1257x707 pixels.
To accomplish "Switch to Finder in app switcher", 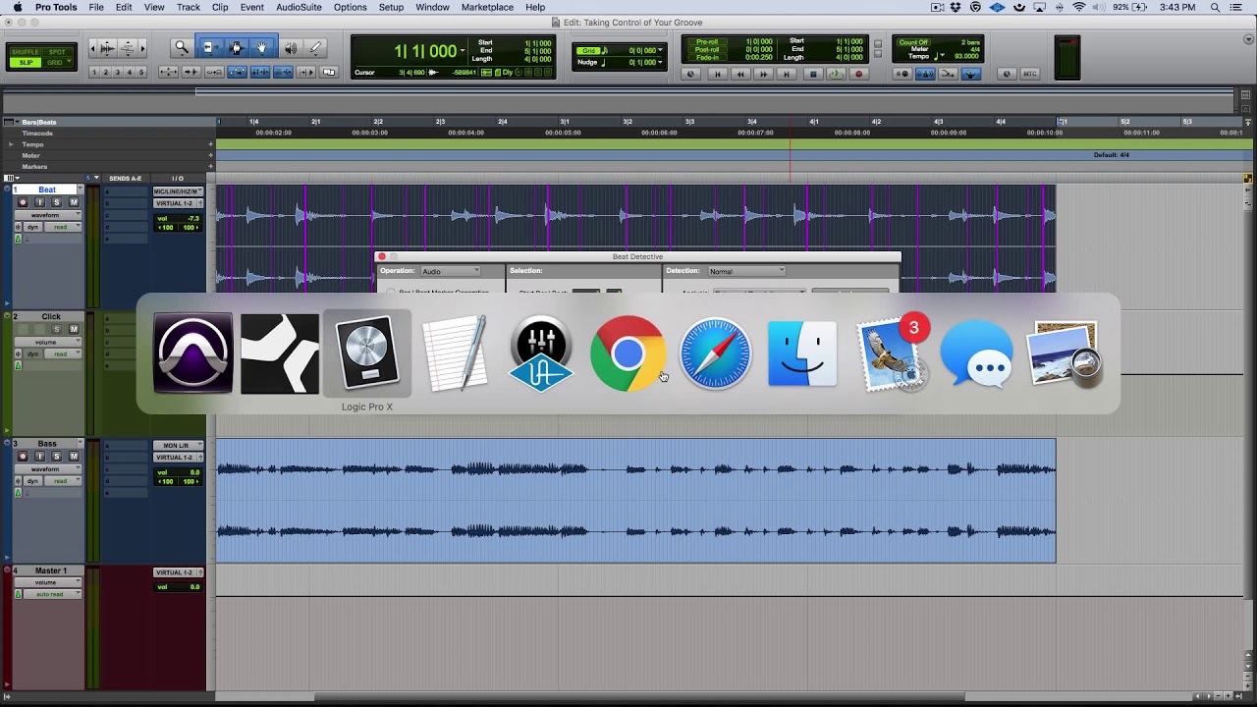I will 802,353.
